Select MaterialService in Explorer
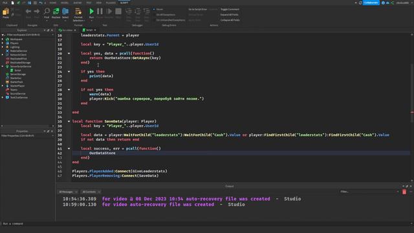 [x=19, y=50]
